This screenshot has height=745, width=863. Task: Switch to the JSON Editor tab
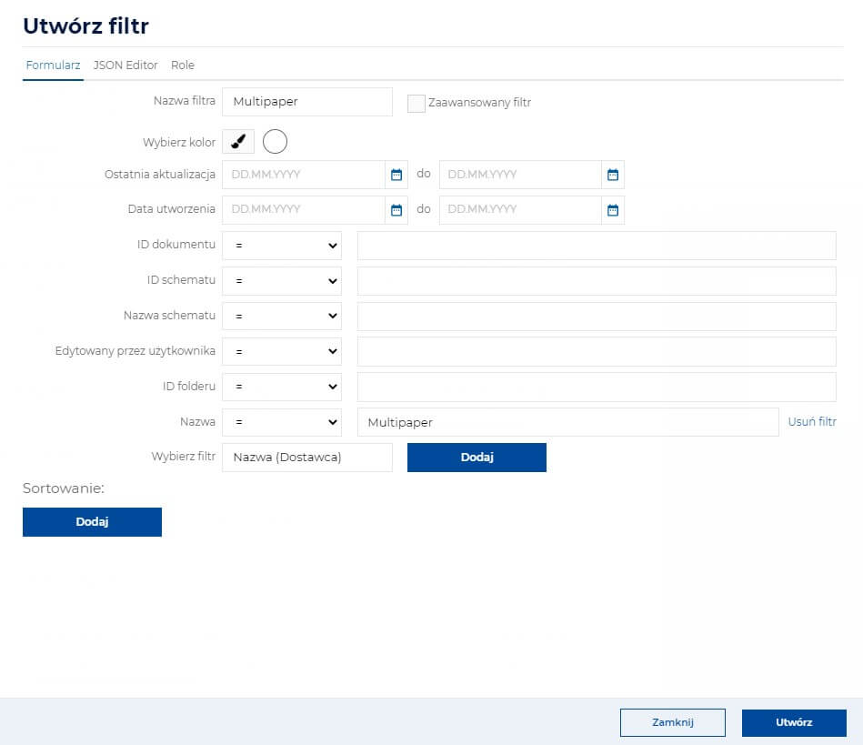(x=125, y=65)
